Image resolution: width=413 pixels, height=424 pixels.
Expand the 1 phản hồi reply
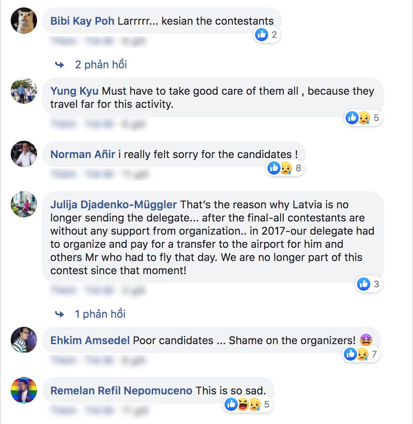100,315
